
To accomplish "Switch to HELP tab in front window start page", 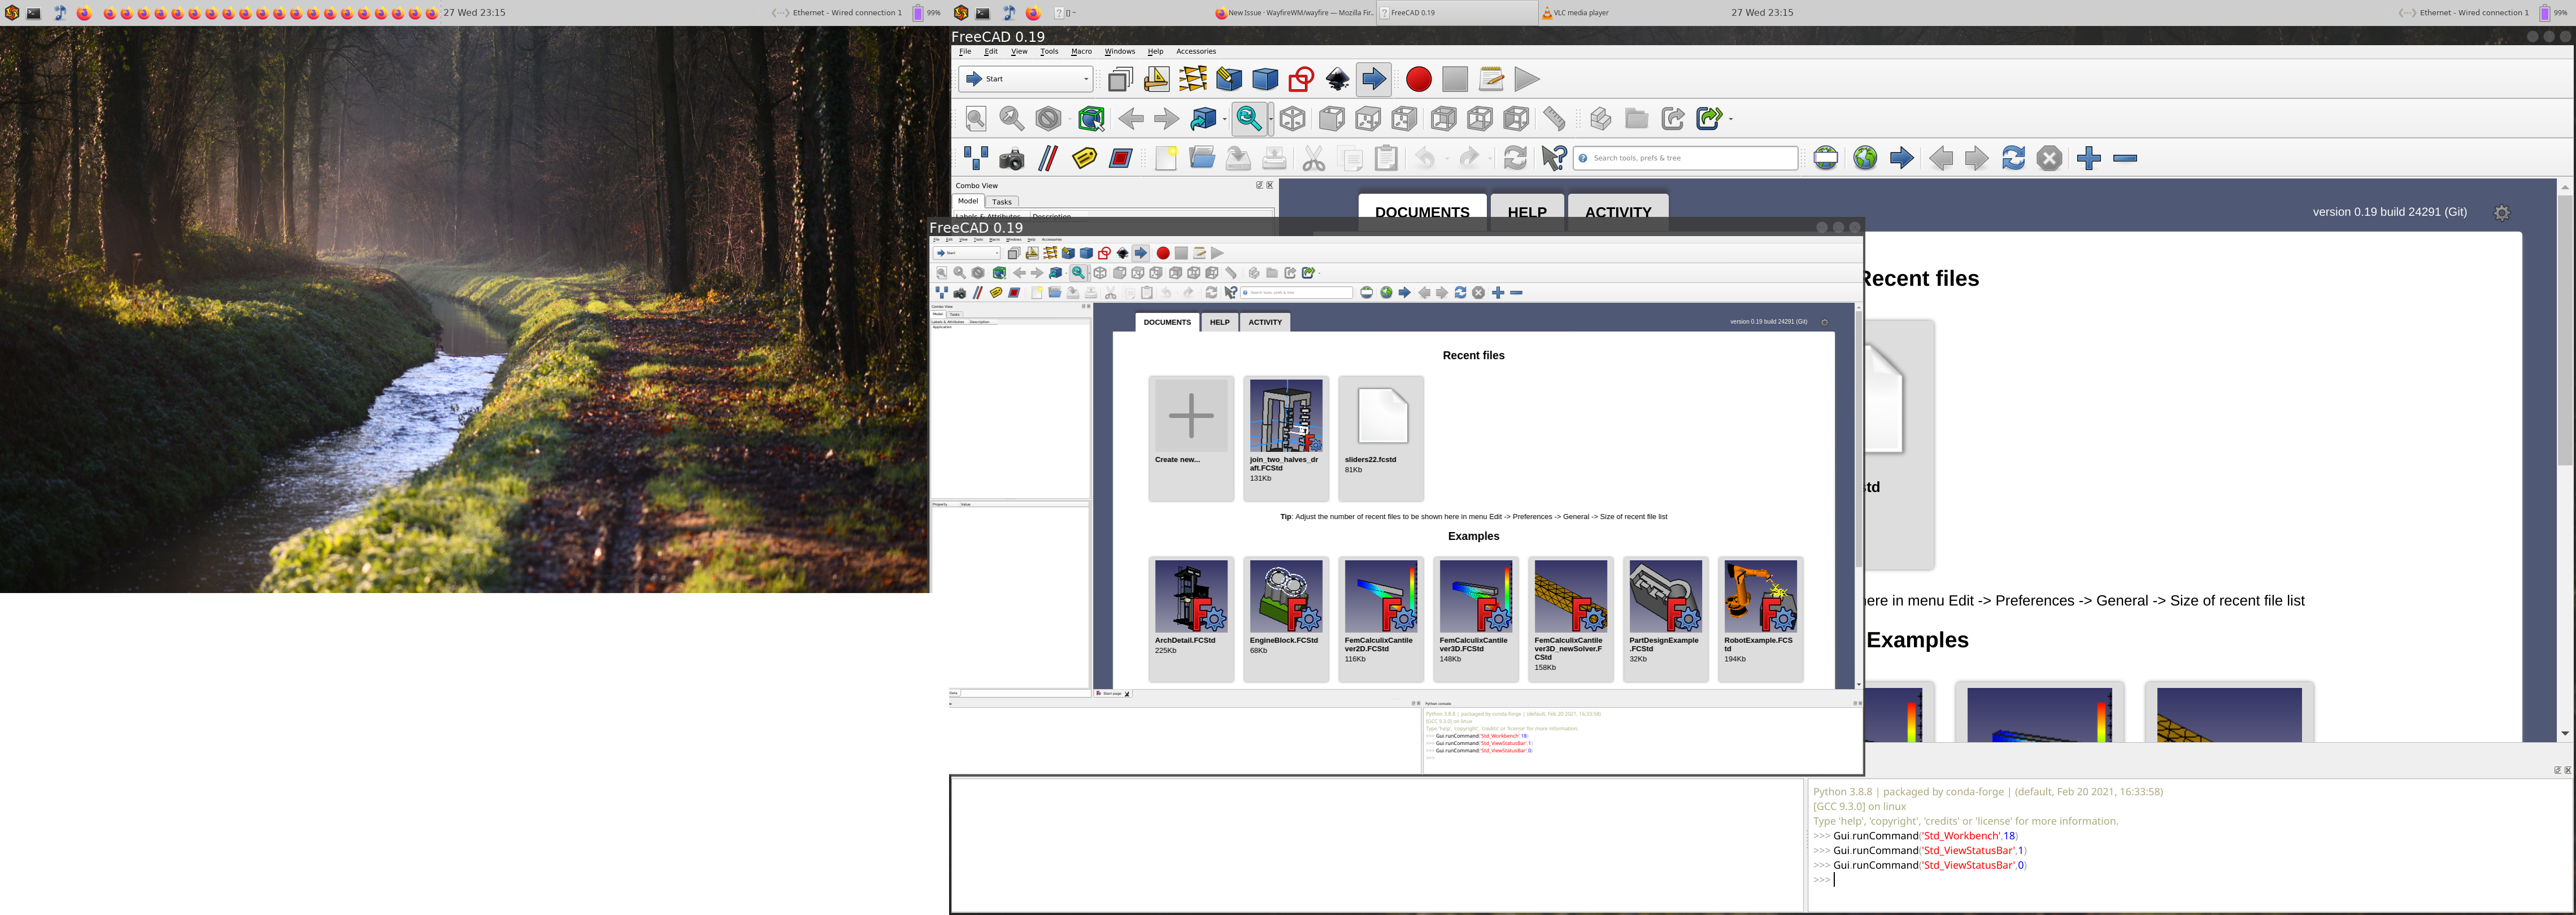I will coord(1219,322).
